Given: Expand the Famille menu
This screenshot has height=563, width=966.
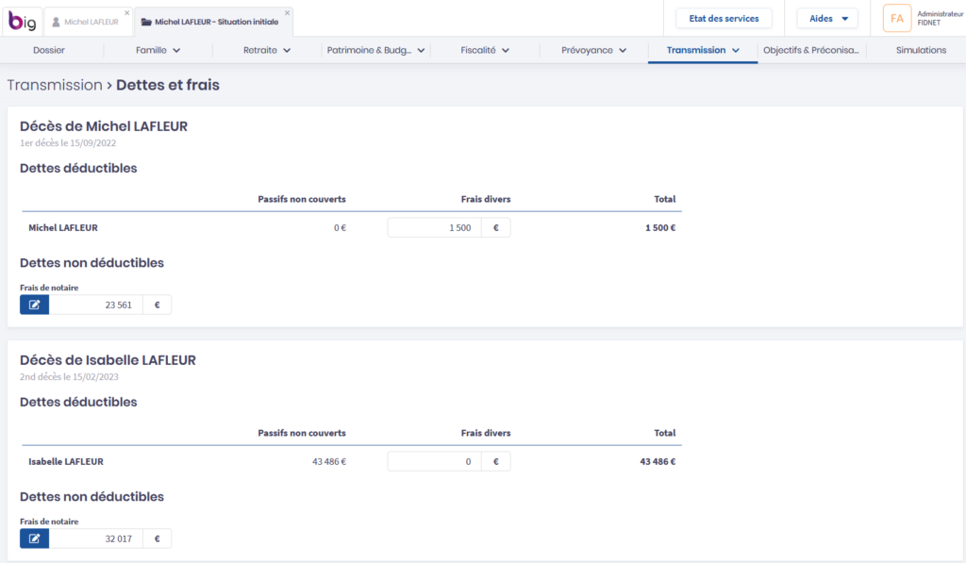Looking at the screenshot, I should [158, 50].
